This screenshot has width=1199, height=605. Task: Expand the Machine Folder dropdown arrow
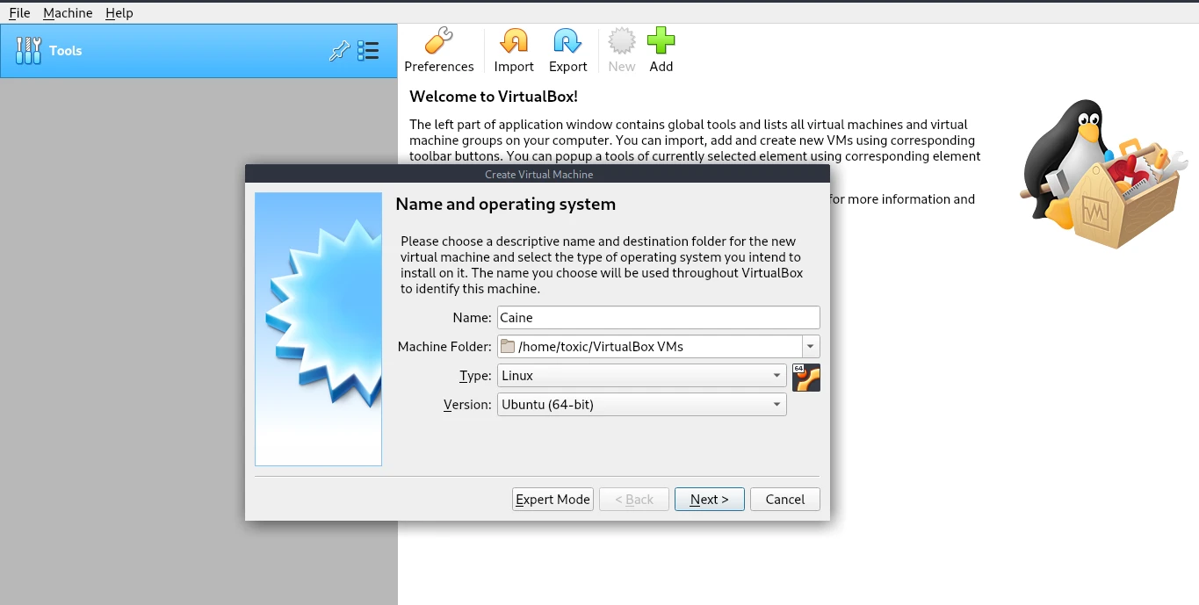tap(810, 346)
